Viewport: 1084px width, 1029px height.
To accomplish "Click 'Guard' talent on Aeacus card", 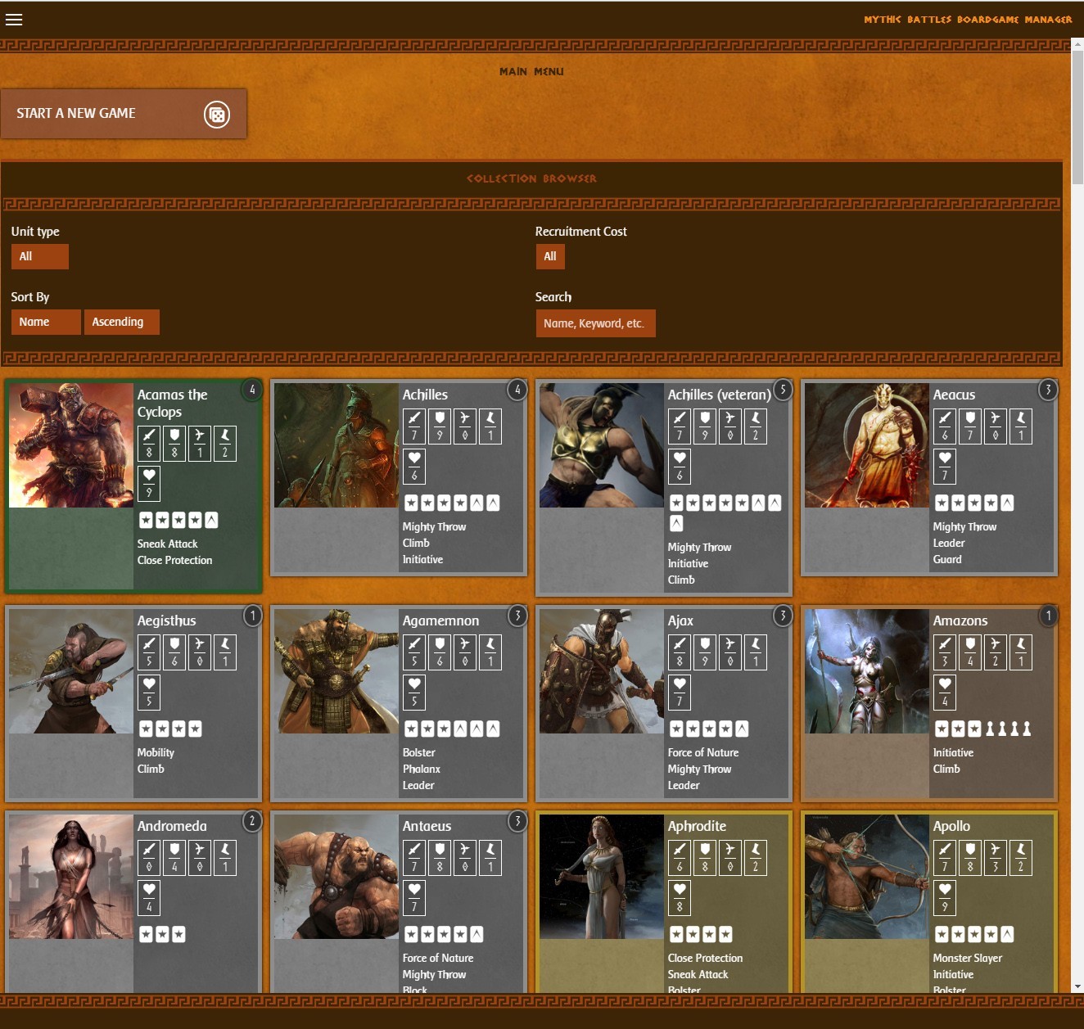I will coord(947,560).
